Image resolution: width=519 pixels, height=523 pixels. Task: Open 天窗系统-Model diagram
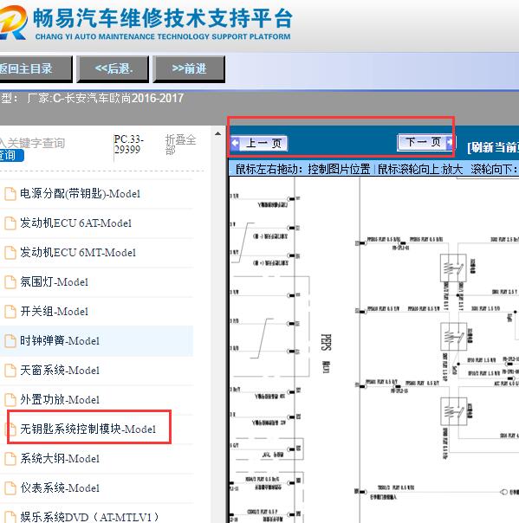click(x=60, y=370)
